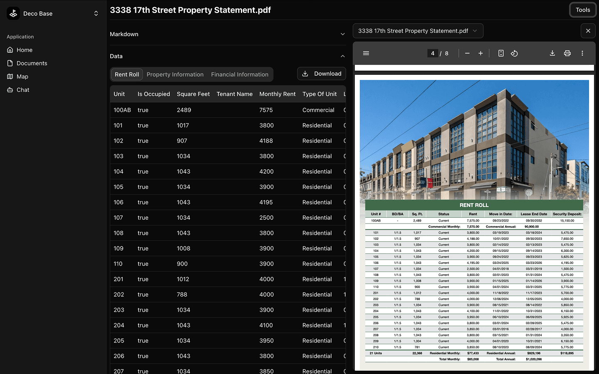Image resolution: width=599 pixels, height=374 pixels.
Task: Select the Rent Roll tab
Action: pyautogui.click(x=127, y=74)
